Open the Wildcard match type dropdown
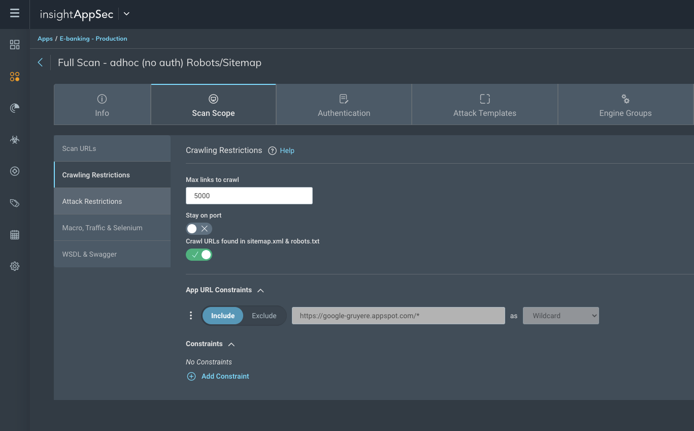This screenshot has height=431, width=694. [x=560, y=316]
